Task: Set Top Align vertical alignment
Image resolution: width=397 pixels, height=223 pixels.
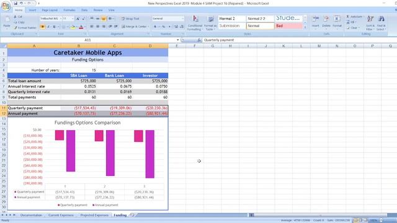Action: point(92,19)
